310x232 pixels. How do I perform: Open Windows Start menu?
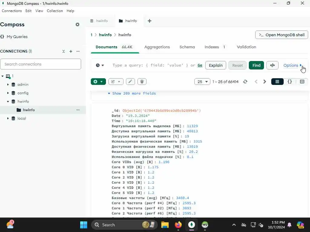(84, 225)
